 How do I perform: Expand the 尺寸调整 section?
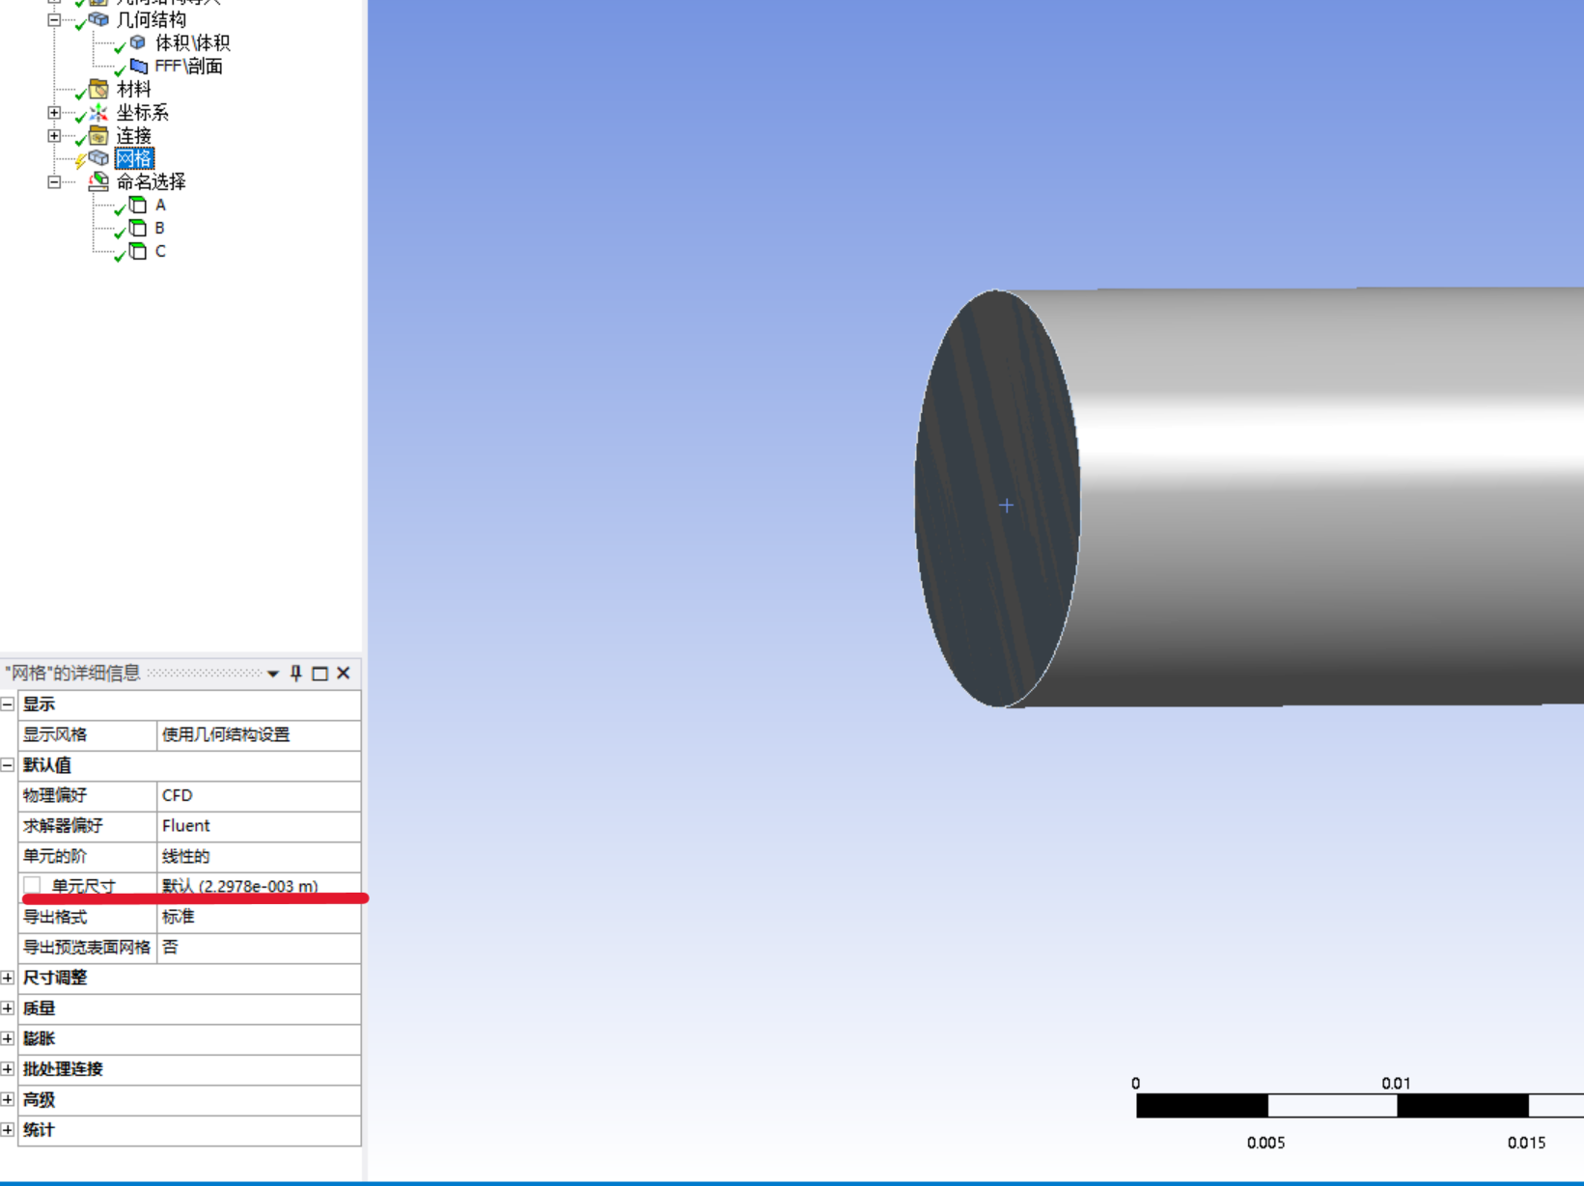tap(8, 978)
